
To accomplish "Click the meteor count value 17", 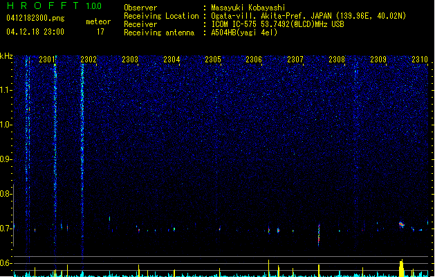I will pyautogui.click(x=100, y=32).
